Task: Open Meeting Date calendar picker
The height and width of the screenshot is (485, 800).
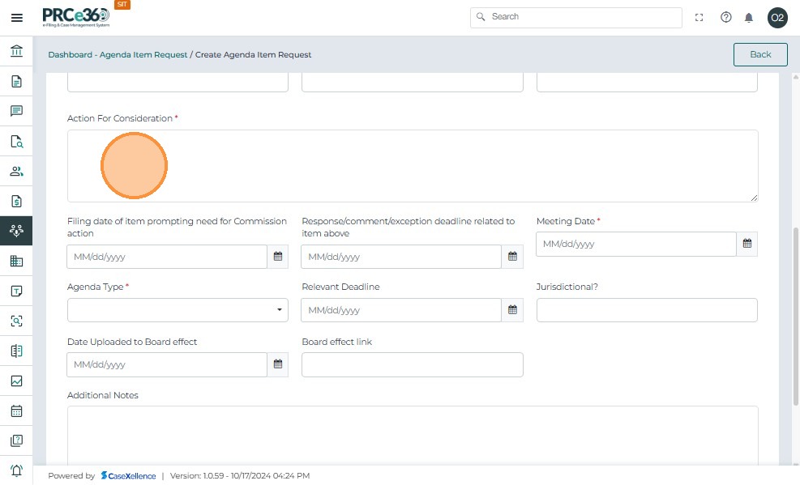Action: [x=747, y=244]
